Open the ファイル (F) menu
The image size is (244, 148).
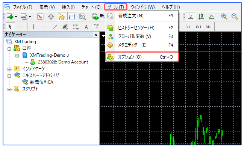(x=23, y=7)
